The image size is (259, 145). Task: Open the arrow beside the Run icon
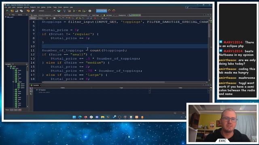[76, 11]
